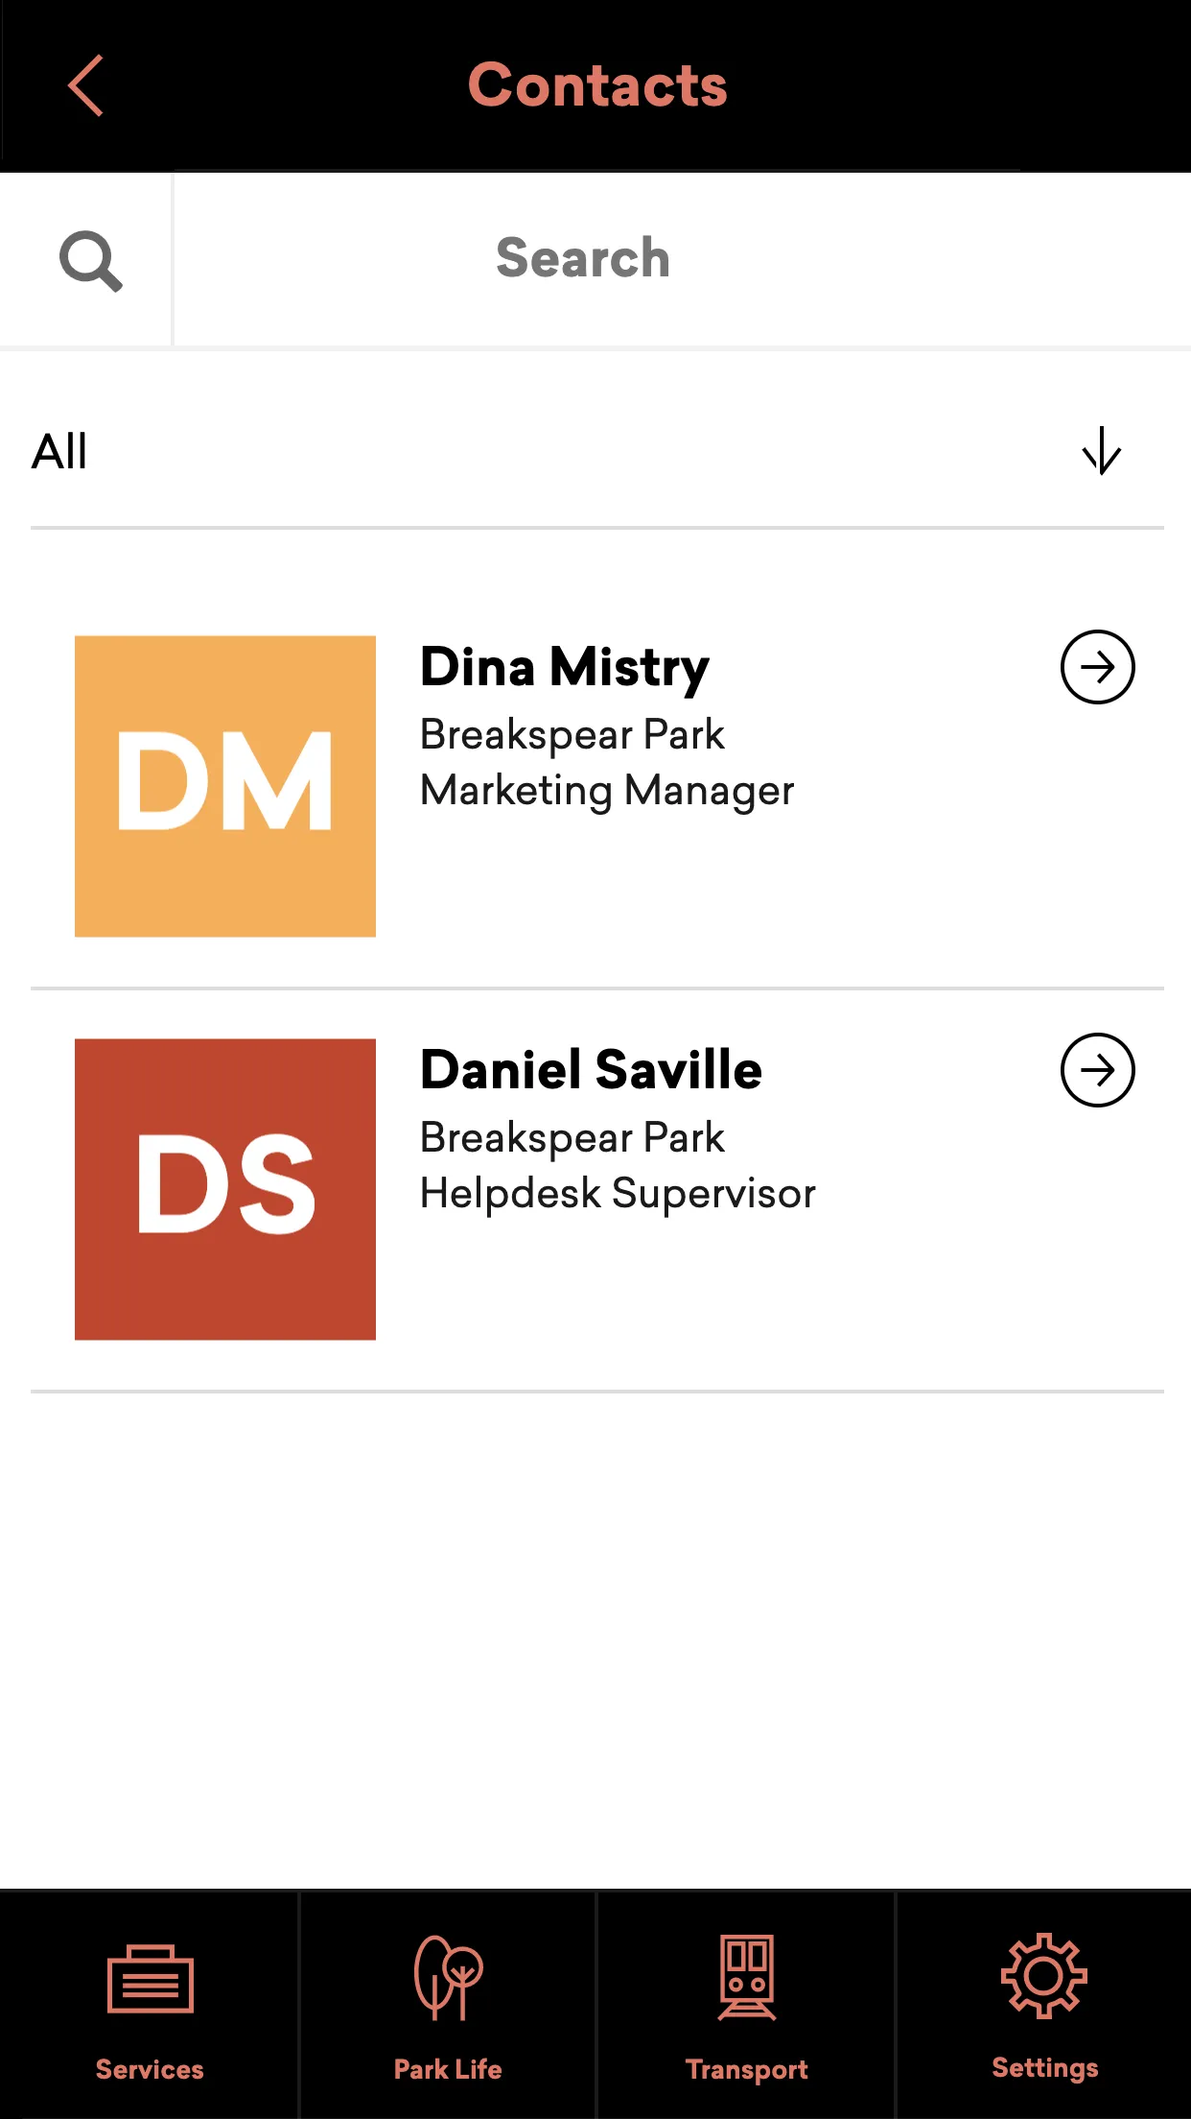Tap the Settings gear icon
The image size is (1191, 2119).
pos(1044,1976)
